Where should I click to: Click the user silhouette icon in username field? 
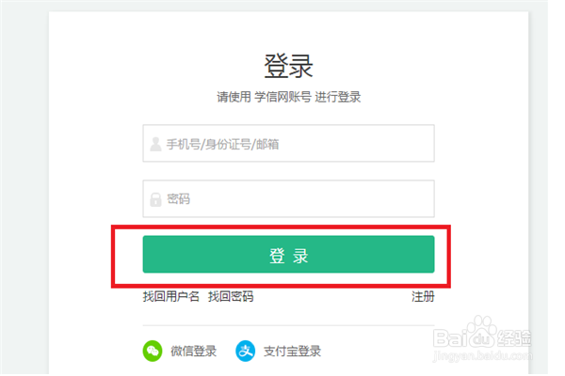pos(154,144)
